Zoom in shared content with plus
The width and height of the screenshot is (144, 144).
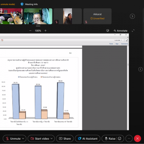[46, 31]
